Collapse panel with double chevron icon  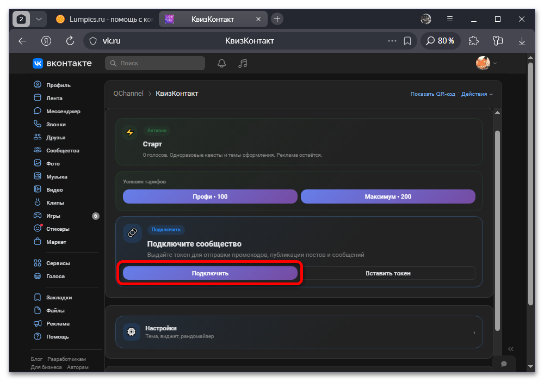(511, 349)
